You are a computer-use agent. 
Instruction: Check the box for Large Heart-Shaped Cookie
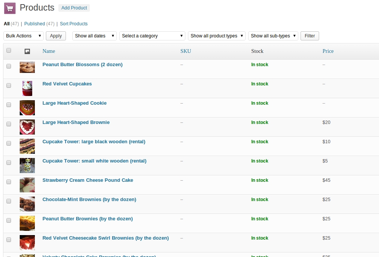click(9, 105)
